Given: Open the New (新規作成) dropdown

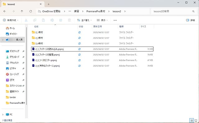Looking at the screenshot, I should point(11,20).
